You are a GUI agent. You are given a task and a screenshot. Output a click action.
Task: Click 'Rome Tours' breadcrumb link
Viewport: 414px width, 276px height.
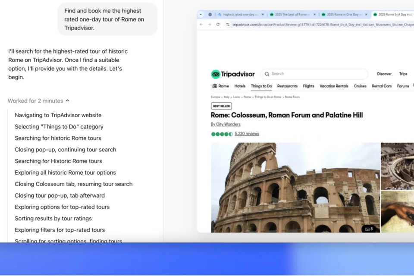click(292, 97)
